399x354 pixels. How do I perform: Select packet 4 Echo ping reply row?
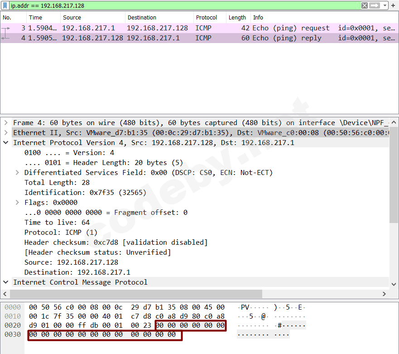click(199, 38)
